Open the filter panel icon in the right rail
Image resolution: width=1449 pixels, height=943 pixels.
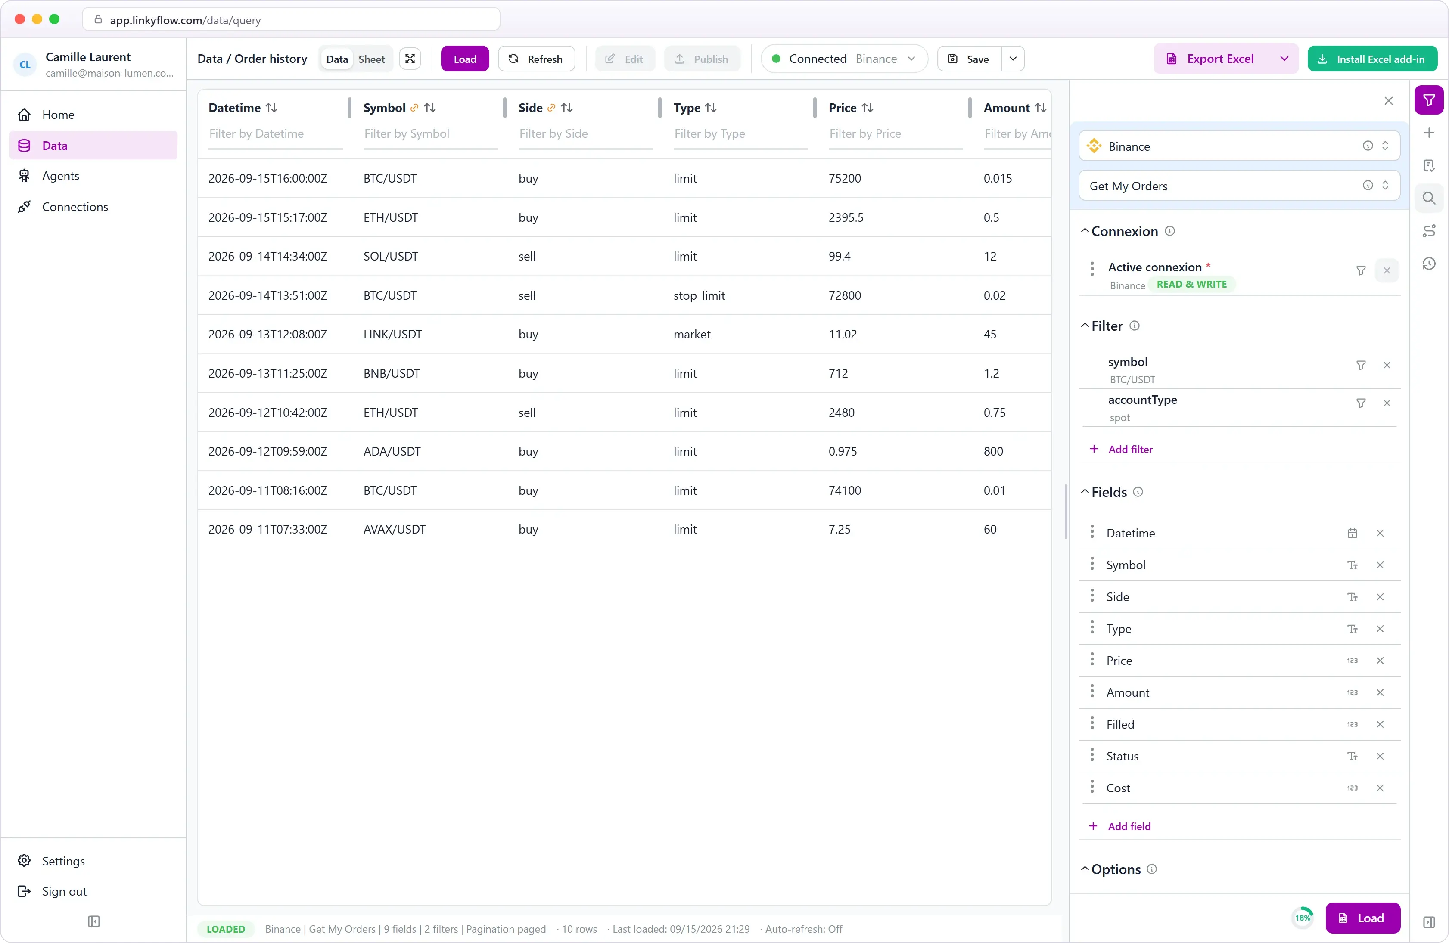tap(1428, 100)
